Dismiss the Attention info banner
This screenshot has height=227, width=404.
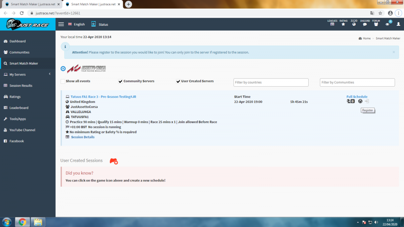[393, 52]
